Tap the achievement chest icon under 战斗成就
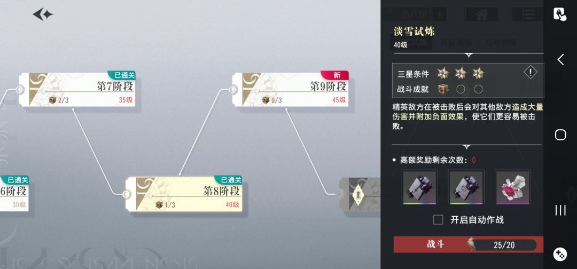This screenshot has height=269, width=577. coord(443,89)
